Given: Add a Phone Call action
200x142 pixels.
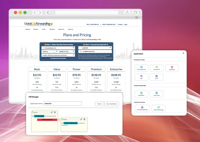Looking at the screenshot, I should 157,68.
